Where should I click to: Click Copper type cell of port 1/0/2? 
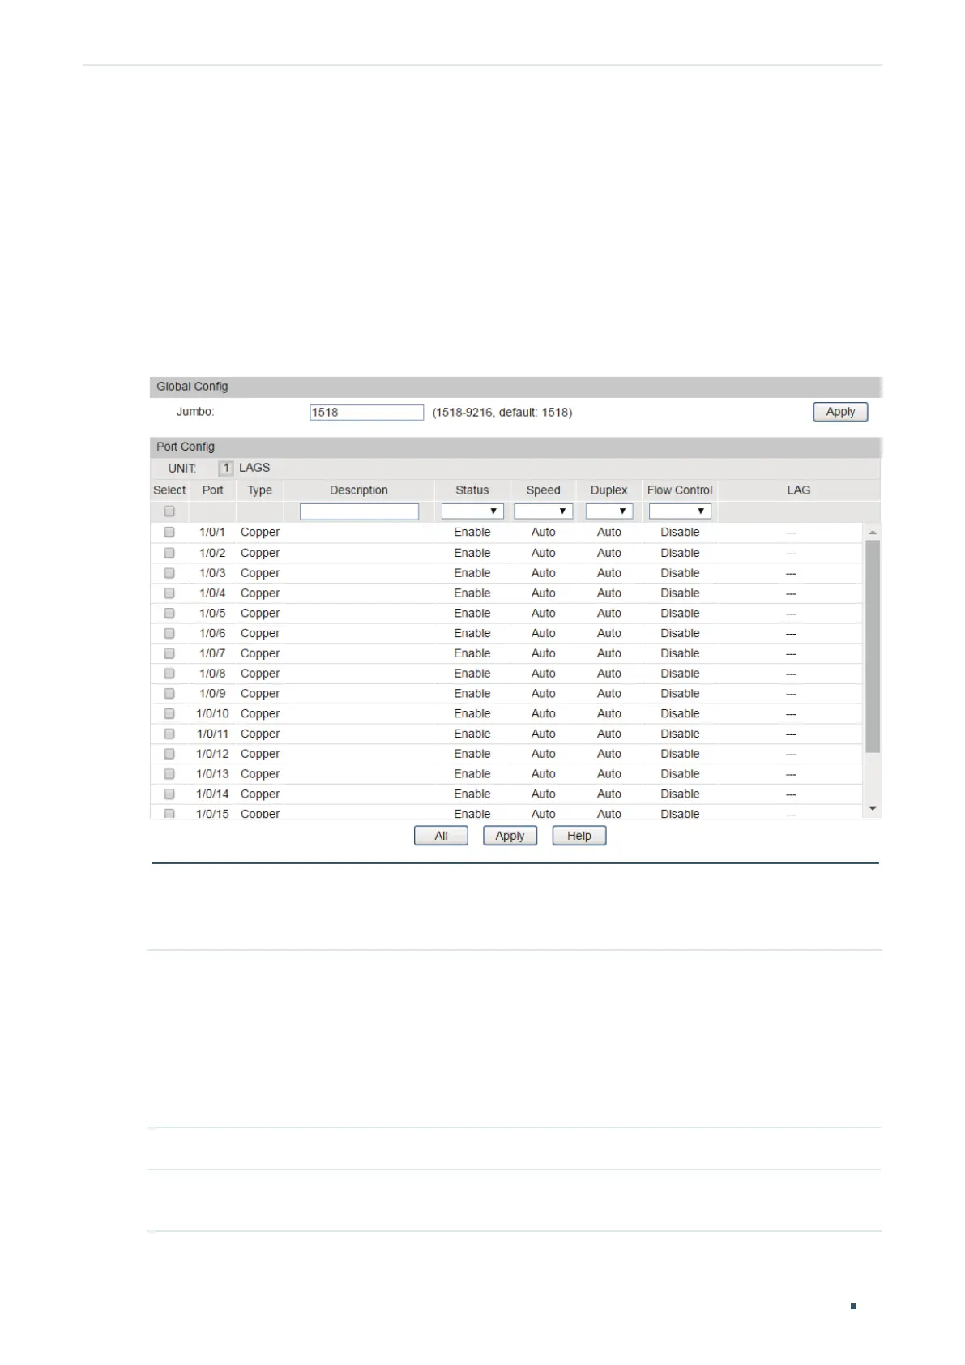point(260,553)
